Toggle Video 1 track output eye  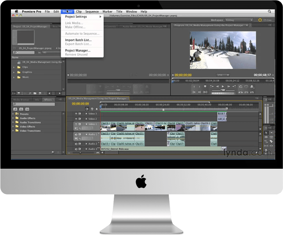76,124
